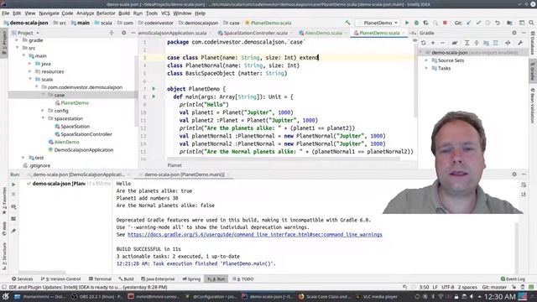Click UTF-8 encoding in status bar
Screen dimensions: 537x302
point(447,287)
